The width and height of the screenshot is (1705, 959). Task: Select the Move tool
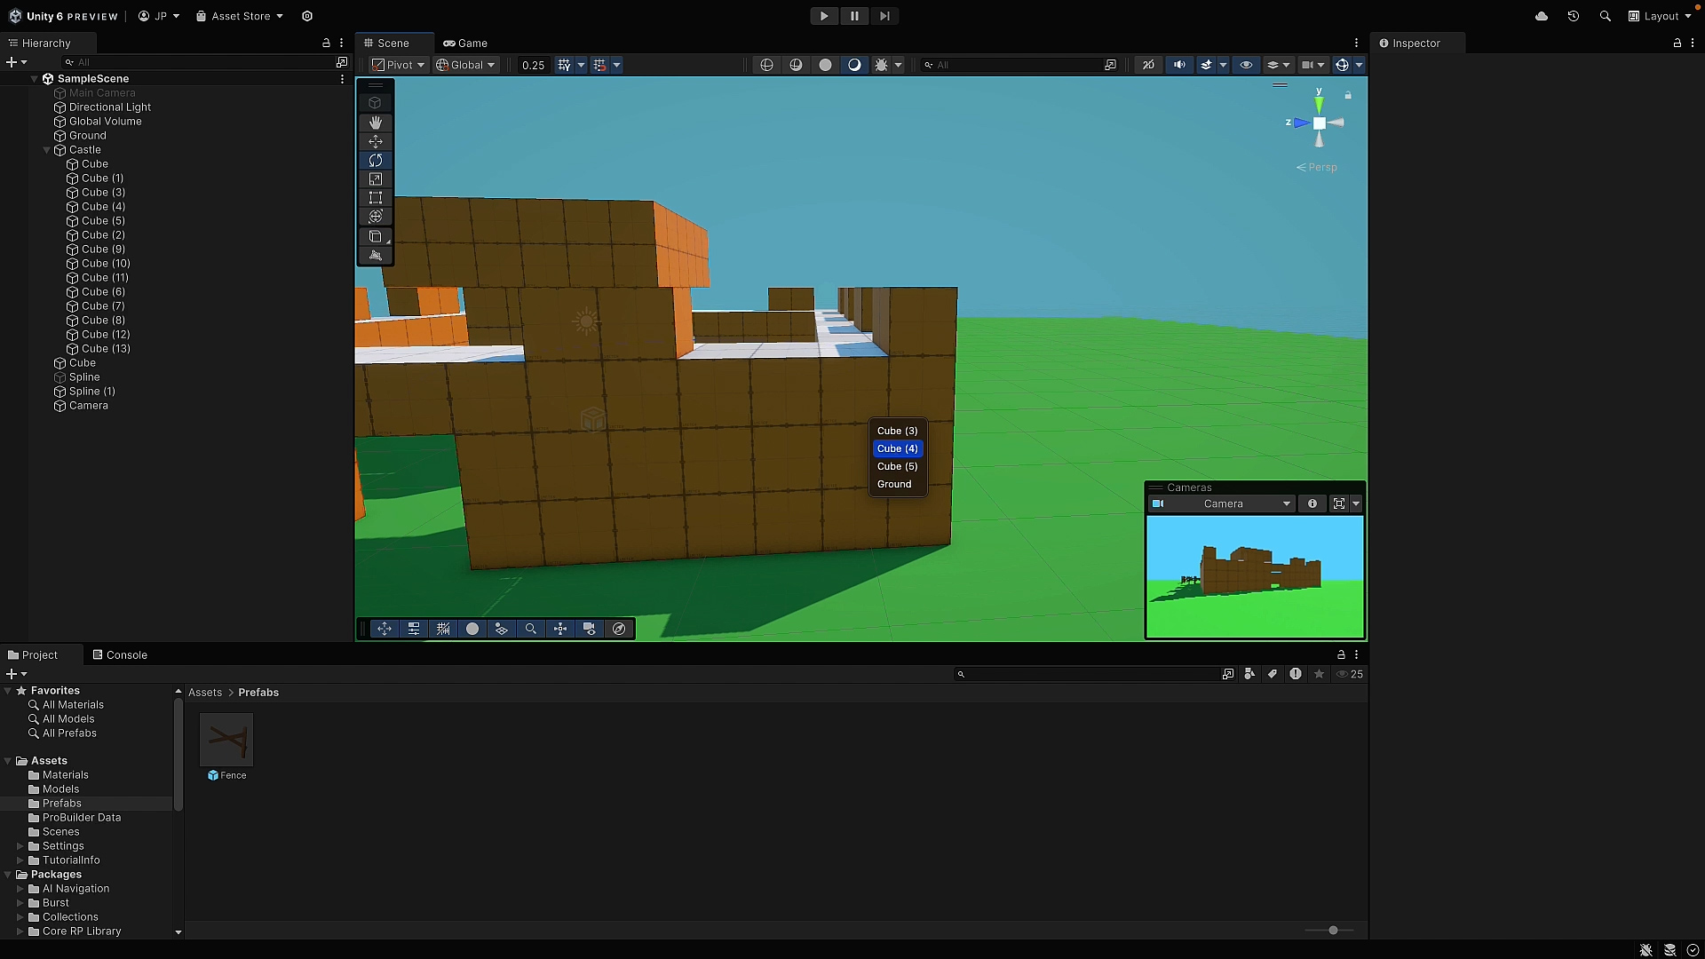[375, 142]
